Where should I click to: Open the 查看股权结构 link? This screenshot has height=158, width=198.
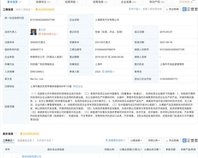click(x=115, y=140)
